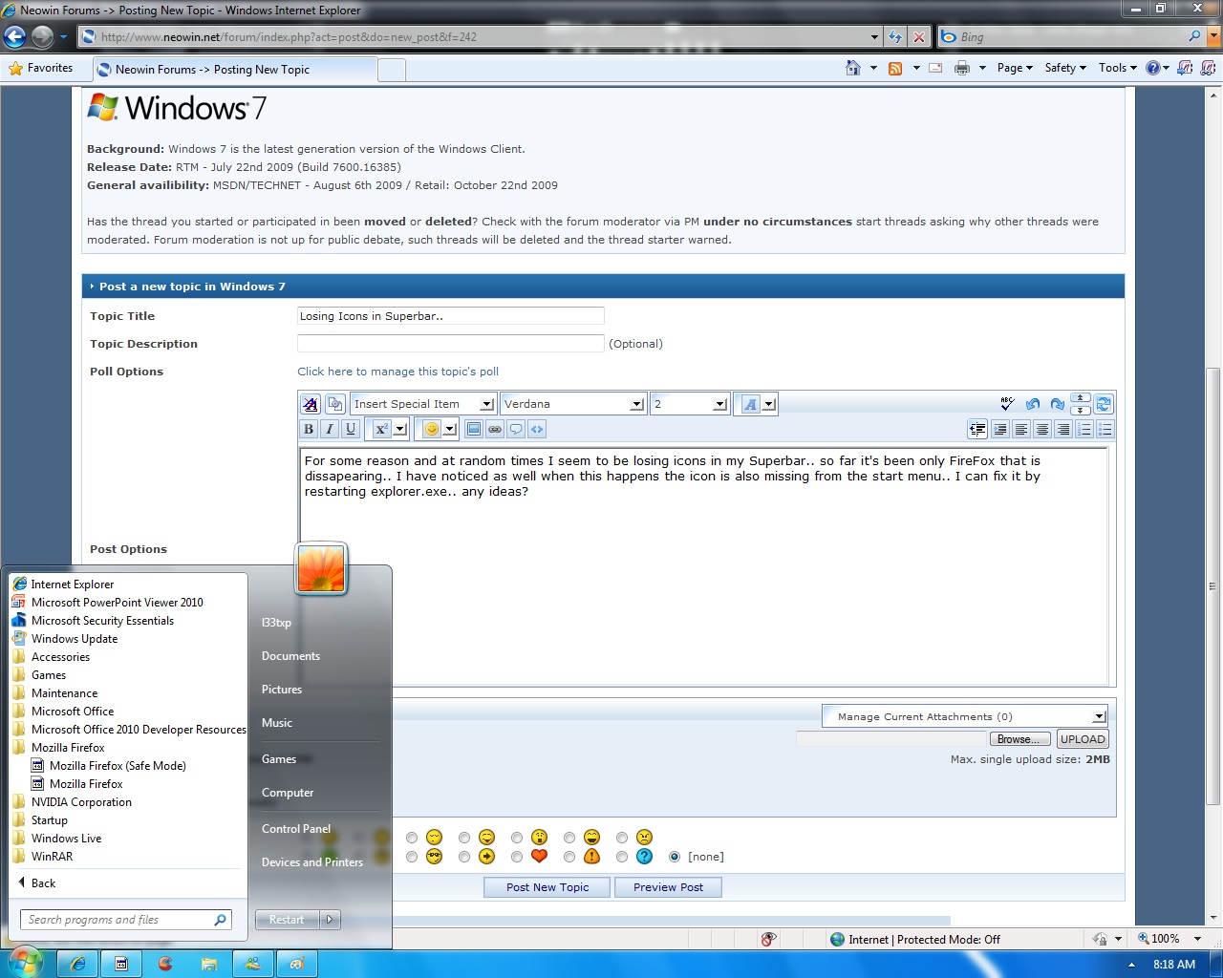Select the centered text alignment icon
The image size is (1223, 978).
[x=1042, y=429]
